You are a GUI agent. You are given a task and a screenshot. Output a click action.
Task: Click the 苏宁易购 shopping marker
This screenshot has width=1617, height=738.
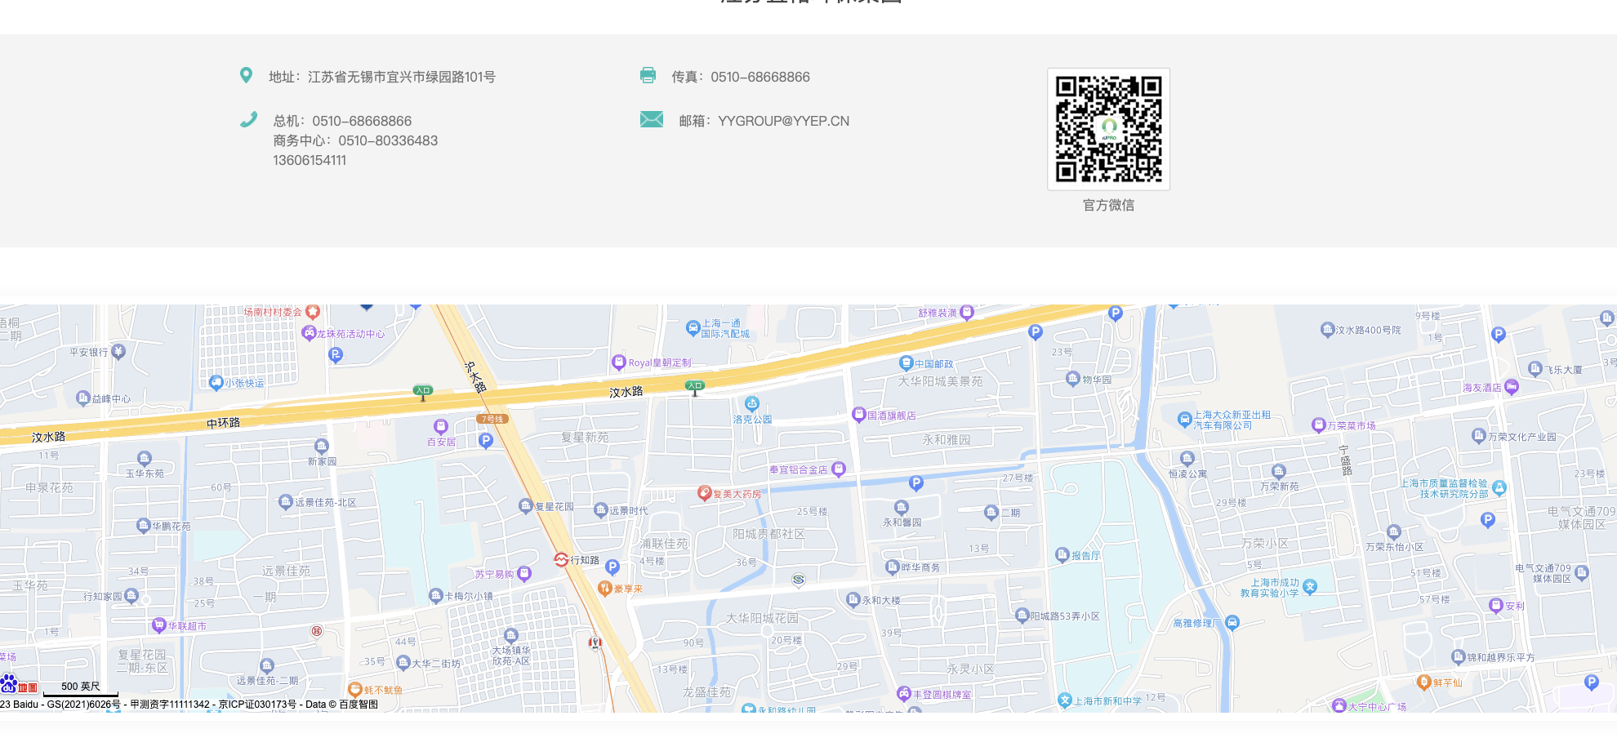(524, 574)
